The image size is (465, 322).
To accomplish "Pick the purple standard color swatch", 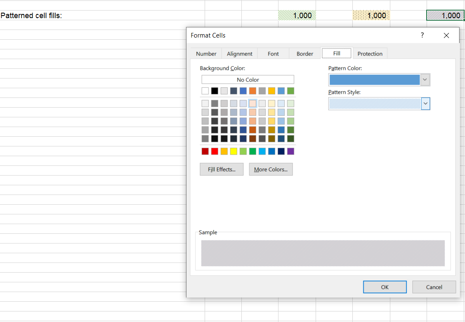I will [291, 151].
